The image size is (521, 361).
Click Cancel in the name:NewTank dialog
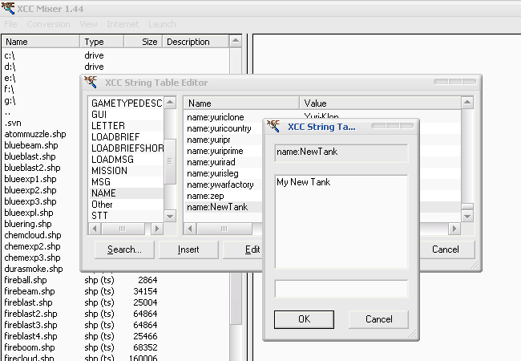click(x=378, y=318)
